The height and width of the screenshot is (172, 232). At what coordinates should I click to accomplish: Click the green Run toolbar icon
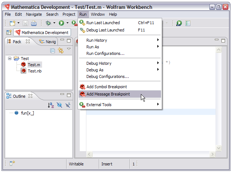pyautogui.click(x=61, y=23)
